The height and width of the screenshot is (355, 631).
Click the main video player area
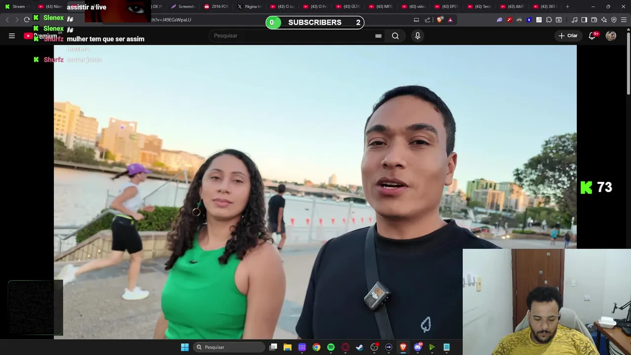point(315,192)
